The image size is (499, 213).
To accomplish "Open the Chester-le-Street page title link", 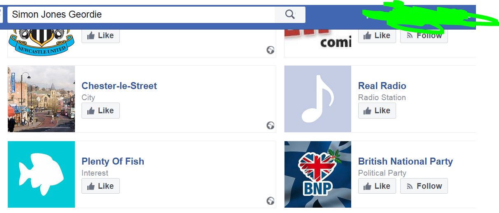I will (x=119, y=86).
